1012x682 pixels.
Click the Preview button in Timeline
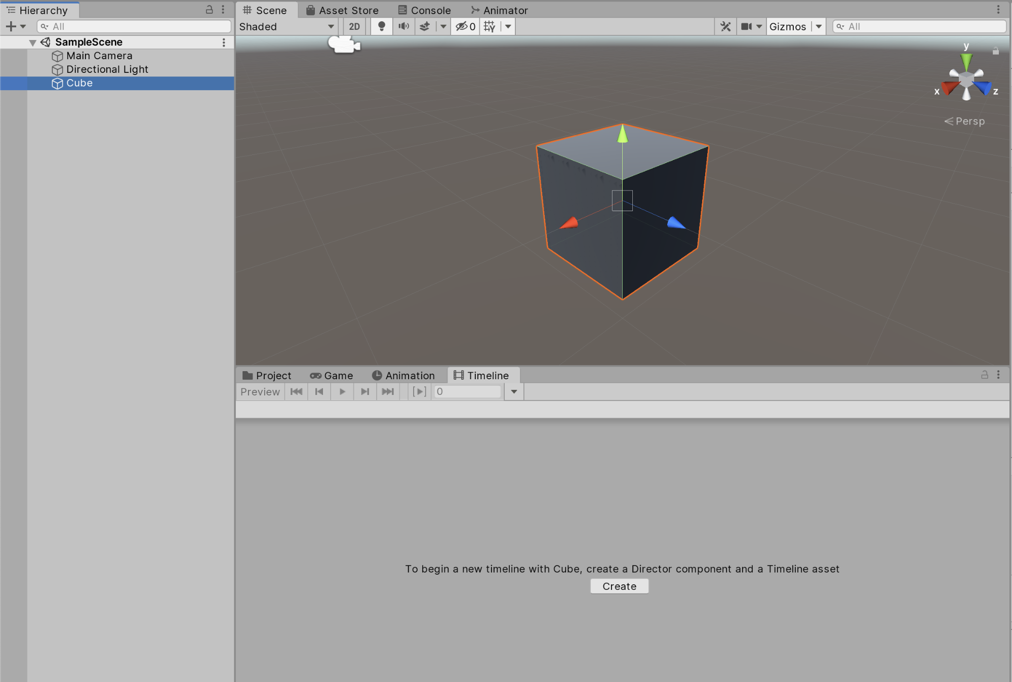[260, 391]
